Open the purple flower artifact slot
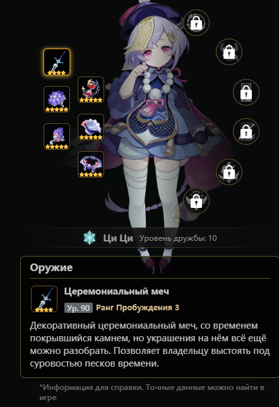 coord(57,99)
